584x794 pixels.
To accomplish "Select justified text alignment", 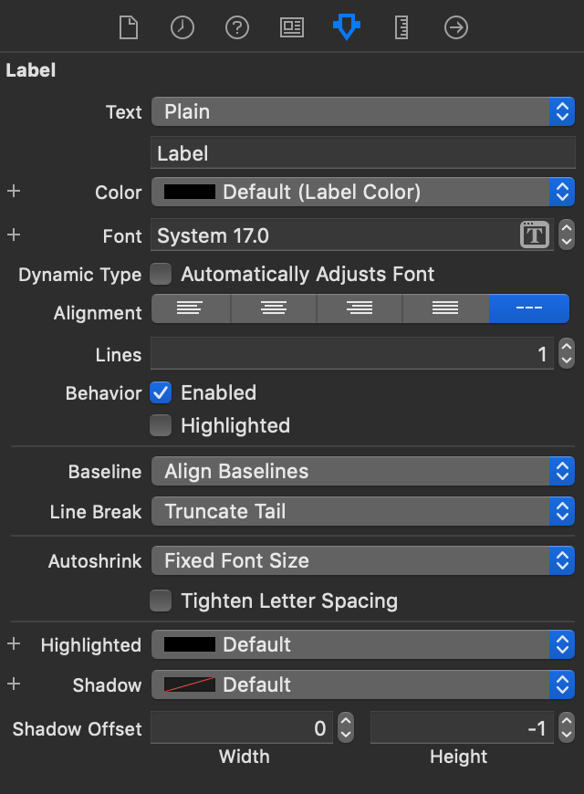I will (443, 308).
